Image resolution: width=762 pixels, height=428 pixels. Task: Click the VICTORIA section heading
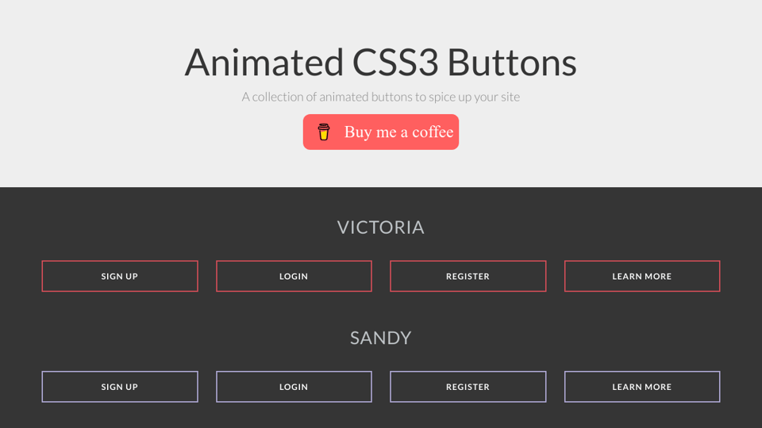click(381, 227)
